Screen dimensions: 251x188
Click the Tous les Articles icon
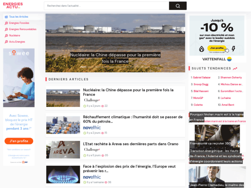pyautogui.click(x=6, y=17)
